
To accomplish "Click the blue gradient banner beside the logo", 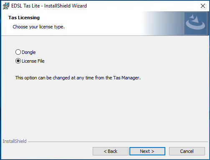I will click(163, 23).
